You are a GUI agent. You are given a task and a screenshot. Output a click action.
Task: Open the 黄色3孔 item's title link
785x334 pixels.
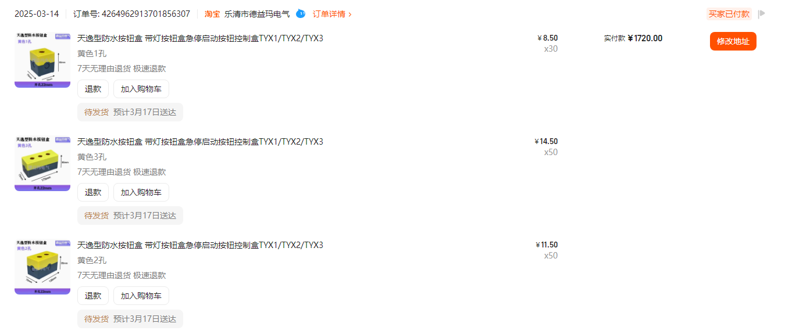tap(200, 142)
